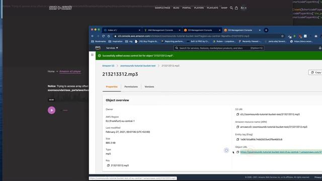This screenshot has width=322, height=181.
Task: Open the Recently Viewed bookmark
Action: pos(250,41)
